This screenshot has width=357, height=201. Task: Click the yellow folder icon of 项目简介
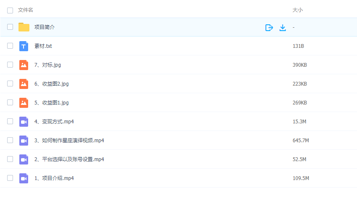(24, 27)
